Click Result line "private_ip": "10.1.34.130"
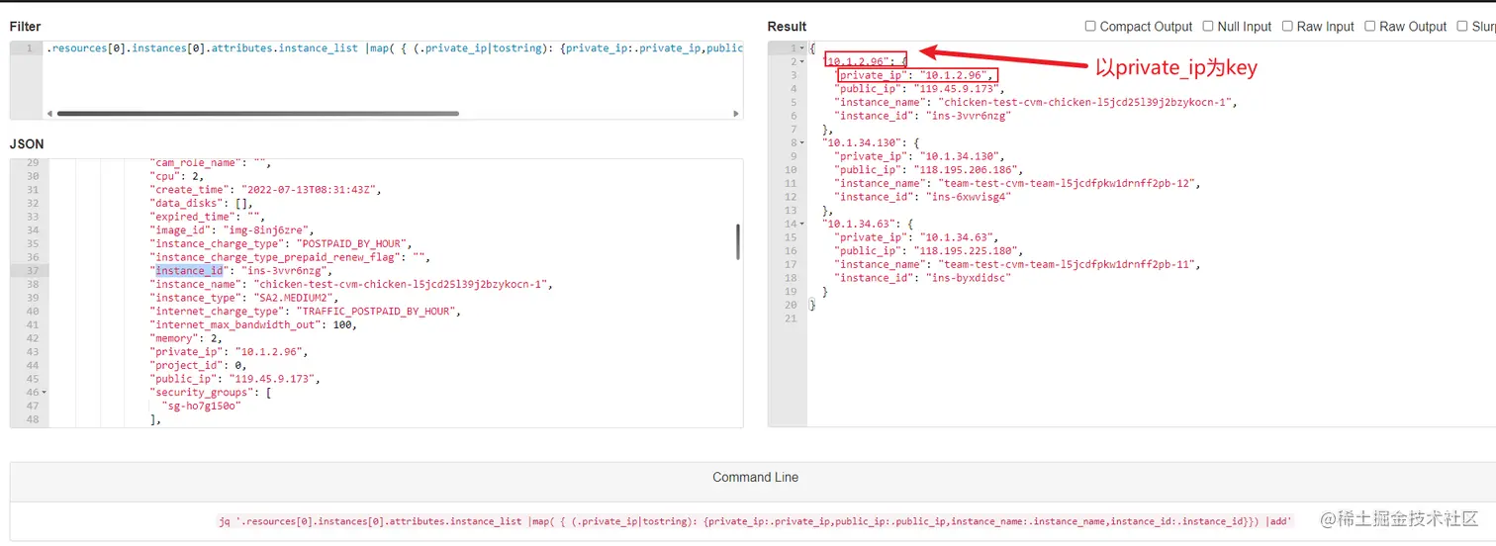 [x=920, y=156]
